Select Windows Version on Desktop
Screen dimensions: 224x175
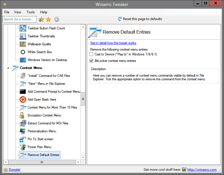pos(47,60)
